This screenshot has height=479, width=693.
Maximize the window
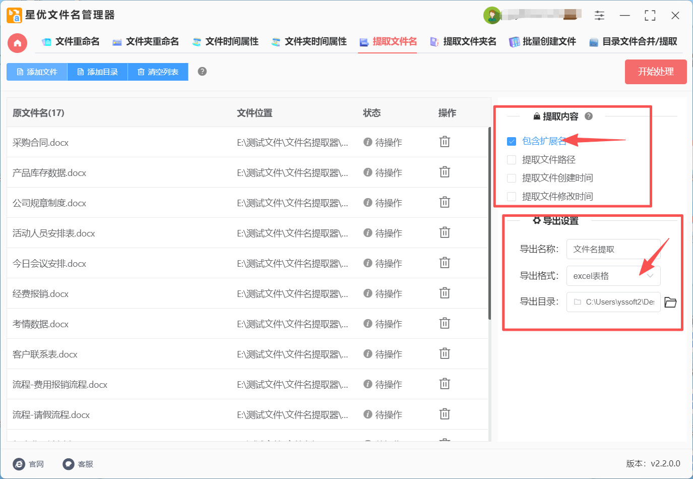click(x=650, y=16)
